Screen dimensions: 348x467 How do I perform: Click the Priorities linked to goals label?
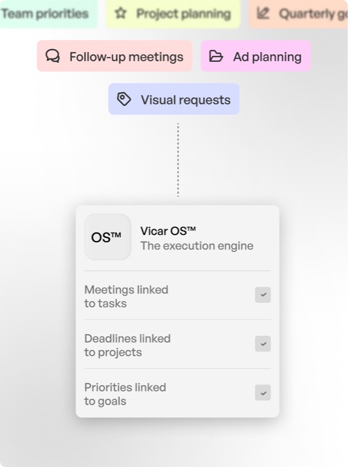coord(125,394)
